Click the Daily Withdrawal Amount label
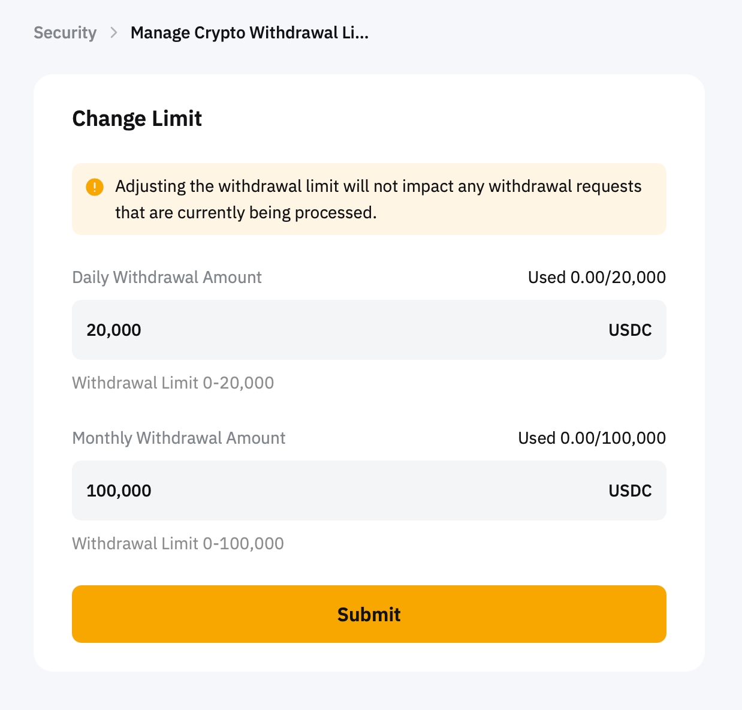 167,278
